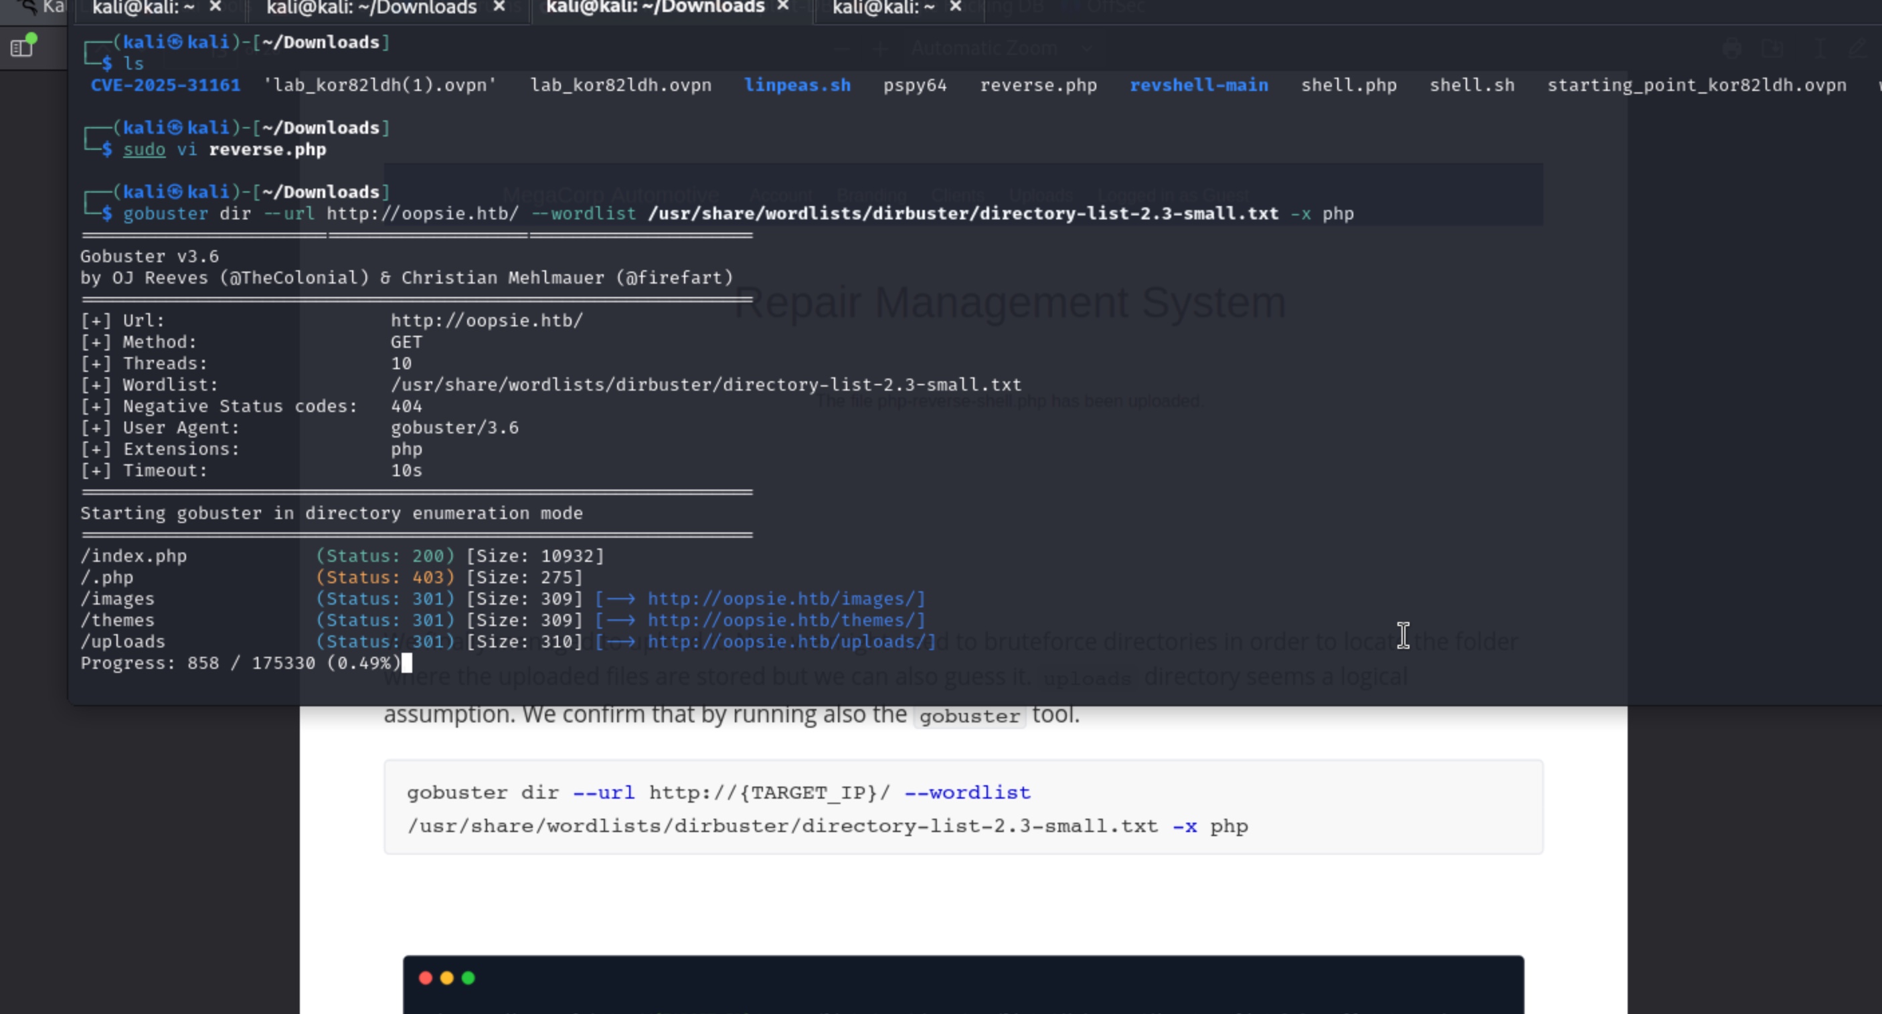The height and width of the screenshot is (1014, 1882).
Task: Click the yellow dot in the document screenshot
Action: coord(447,977)
